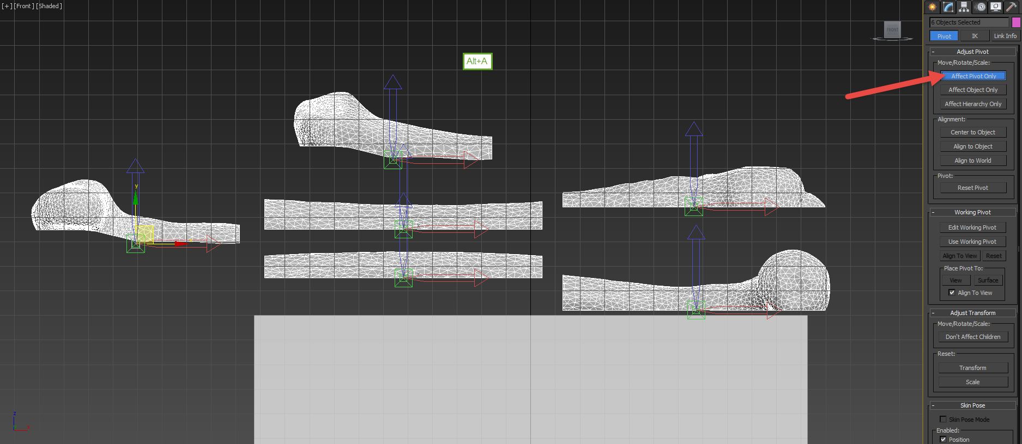This screenshot has height=444, width=1022.
Task: Click Reset Pivot button
Action: [x=973, y=188]
